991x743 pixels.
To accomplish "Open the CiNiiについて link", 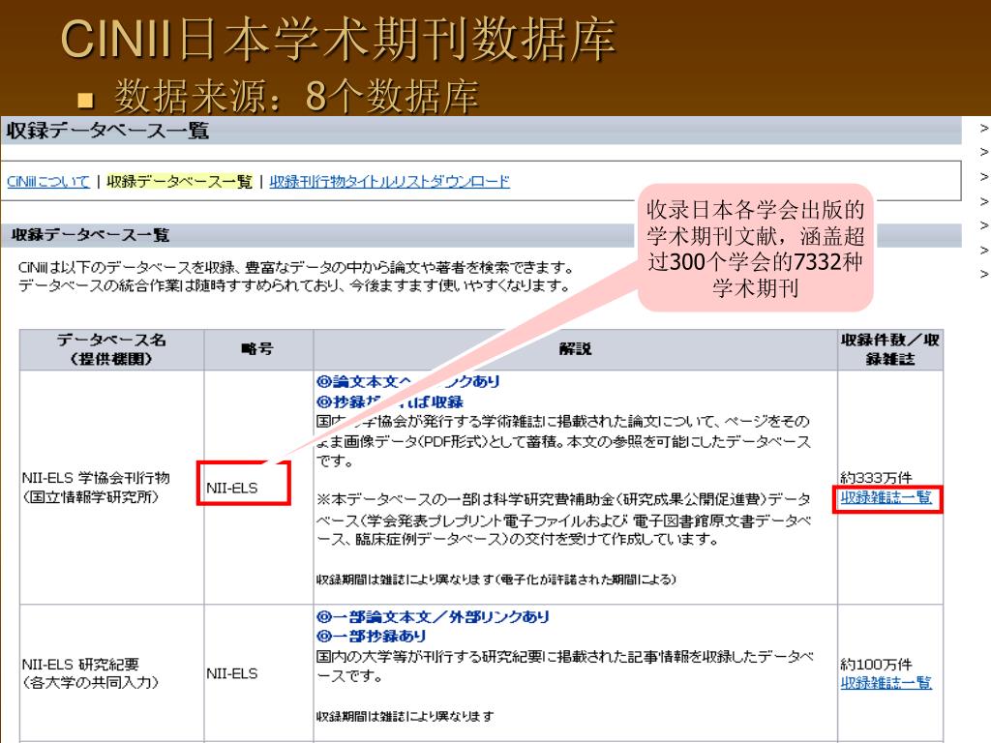I will click(x=48, y=182).
